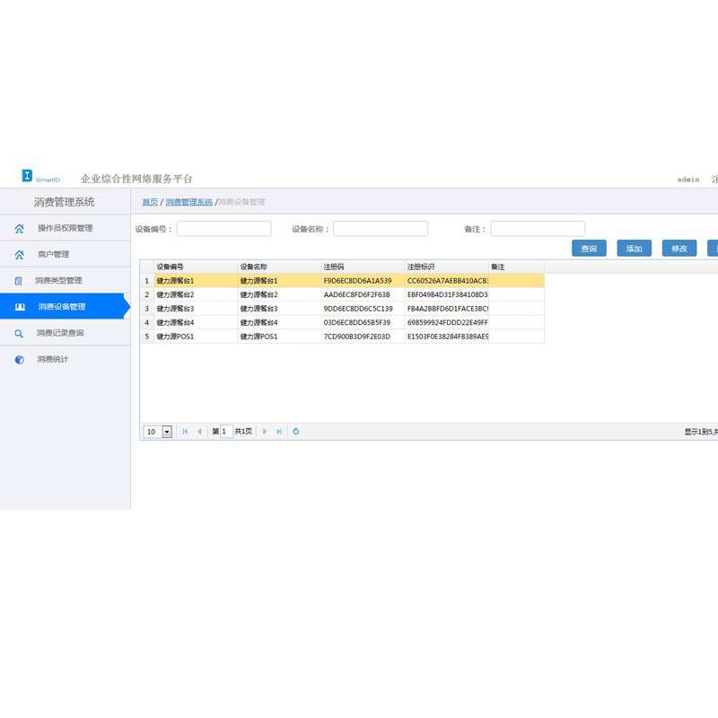
Task: Jump to last page of table
Action: point(279,432)
